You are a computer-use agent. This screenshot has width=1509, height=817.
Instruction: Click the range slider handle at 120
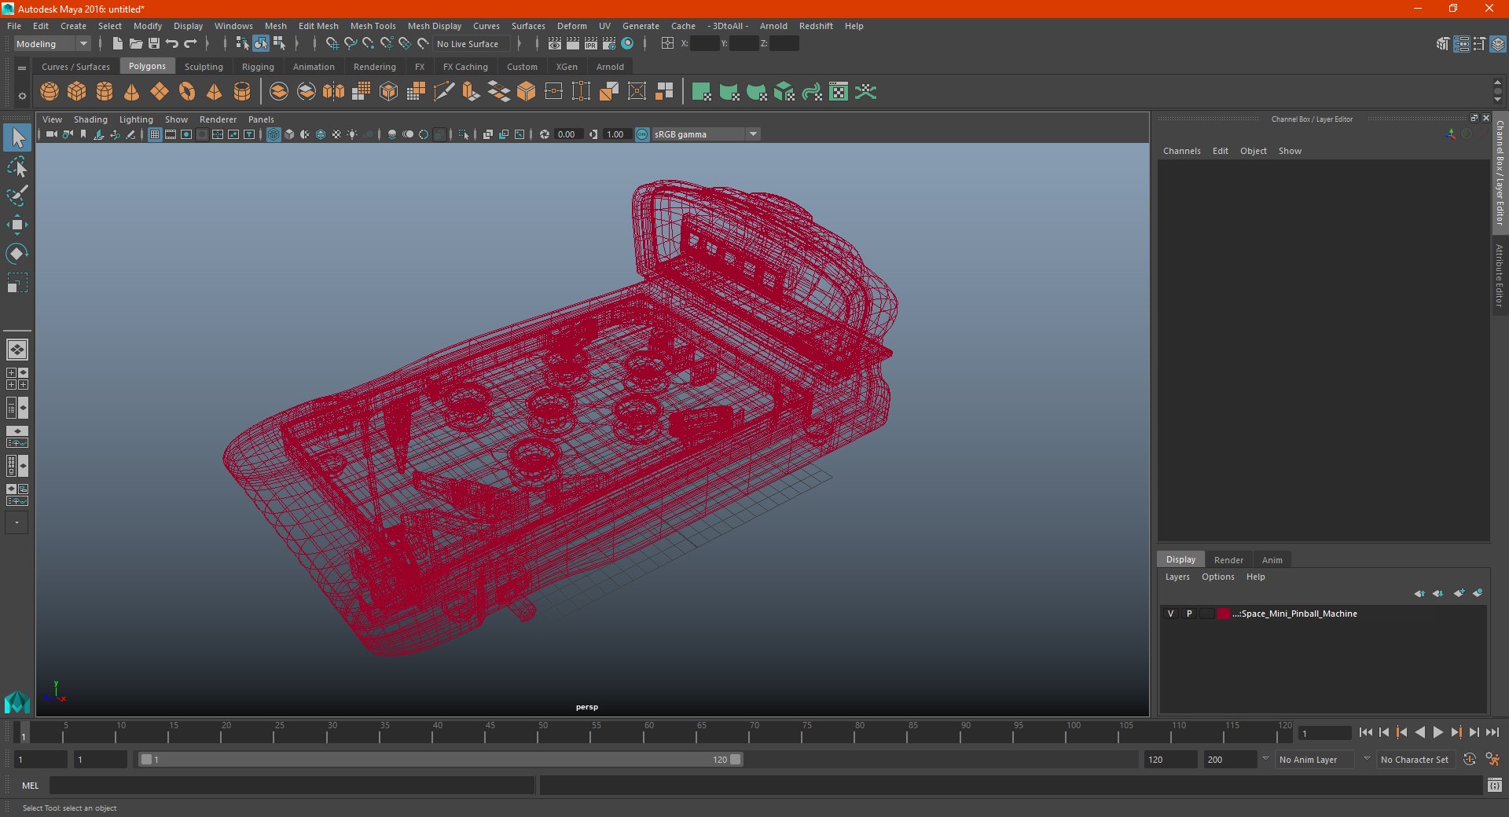(736, 760)
